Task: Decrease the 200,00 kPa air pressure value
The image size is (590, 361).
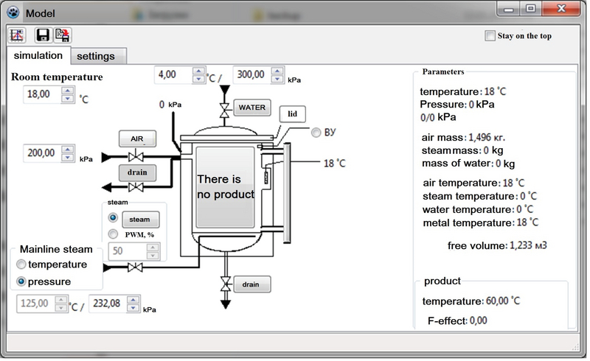Action: 68,157
